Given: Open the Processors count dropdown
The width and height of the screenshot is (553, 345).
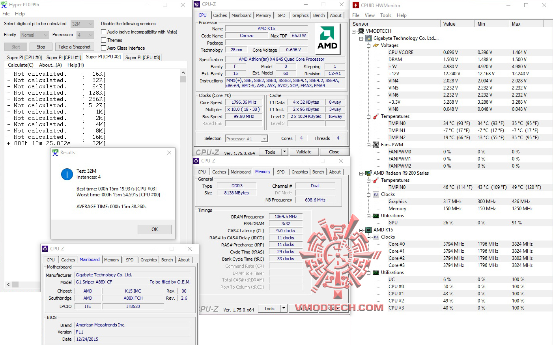Looking at the screenshot, I should (85, 35).
